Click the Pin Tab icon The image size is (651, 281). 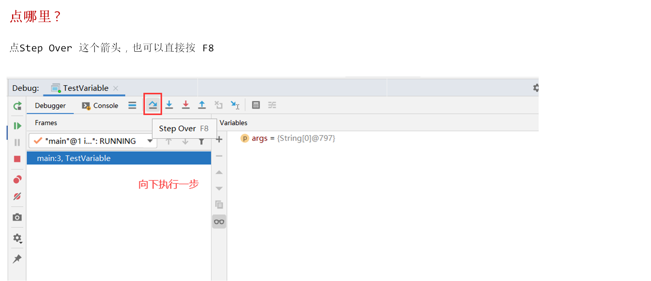(17, 259)
